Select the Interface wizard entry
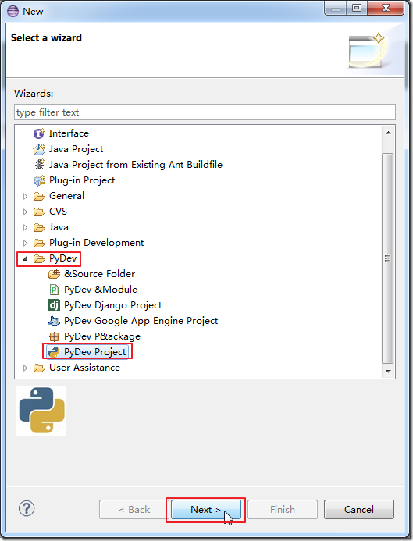The image size is (413, 541). pos(69,133)
